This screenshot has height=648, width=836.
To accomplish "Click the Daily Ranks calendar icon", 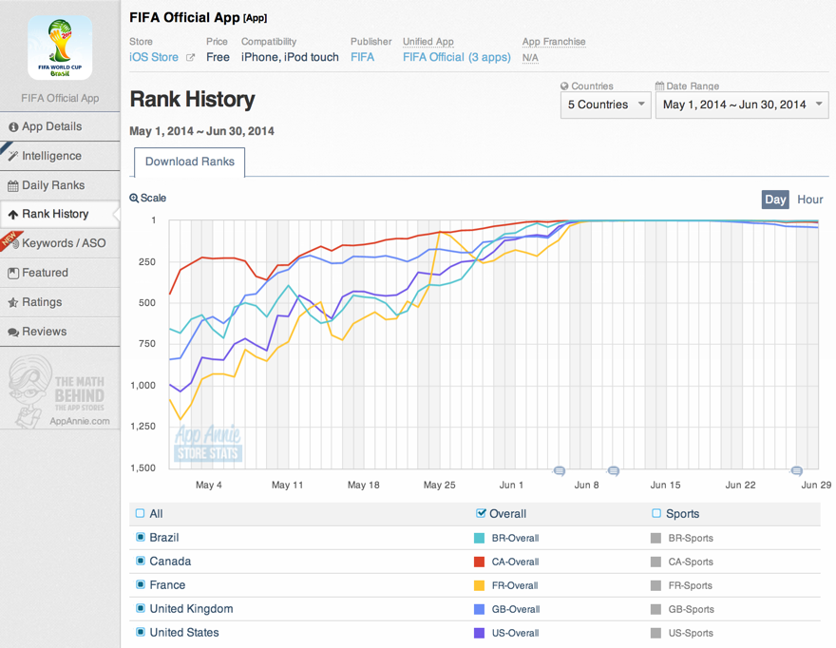I will pyautogui.click(x=12, y=186).
